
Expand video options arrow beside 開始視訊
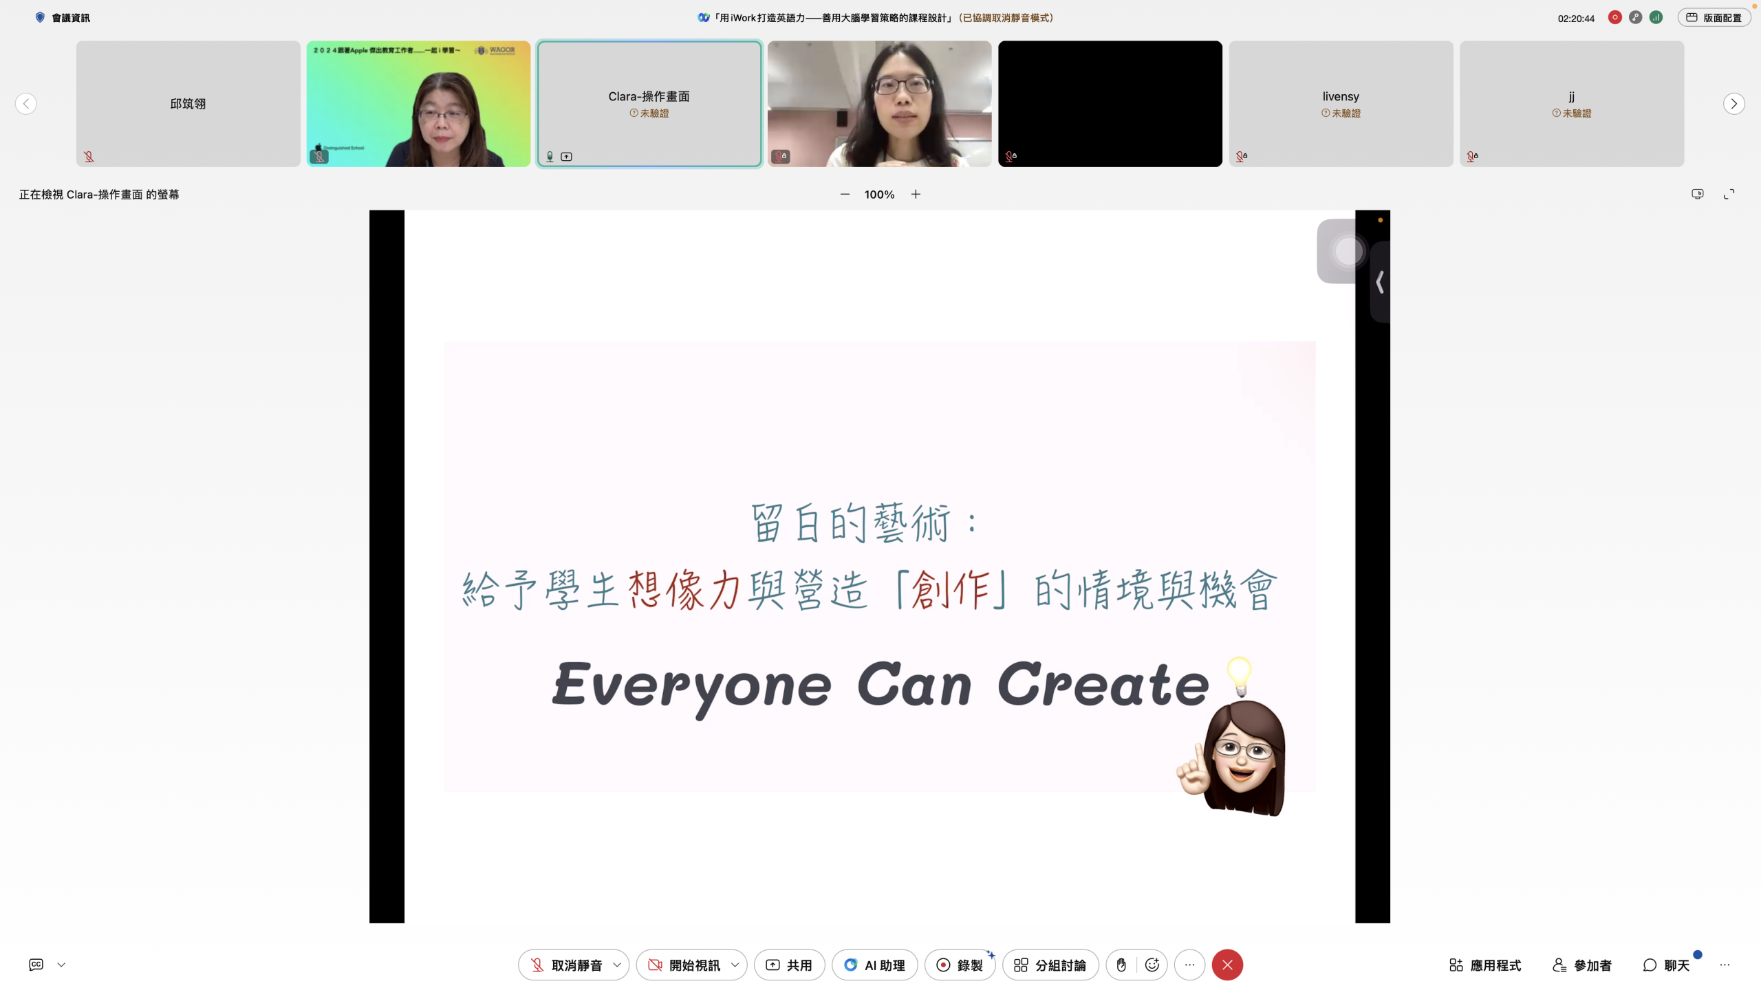735,965
